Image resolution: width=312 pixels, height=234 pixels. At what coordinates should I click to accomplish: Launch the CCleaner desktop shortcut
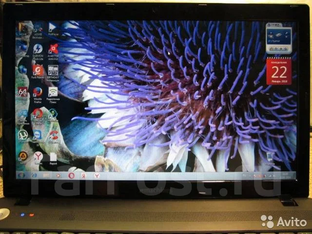[x=53, y=137]
